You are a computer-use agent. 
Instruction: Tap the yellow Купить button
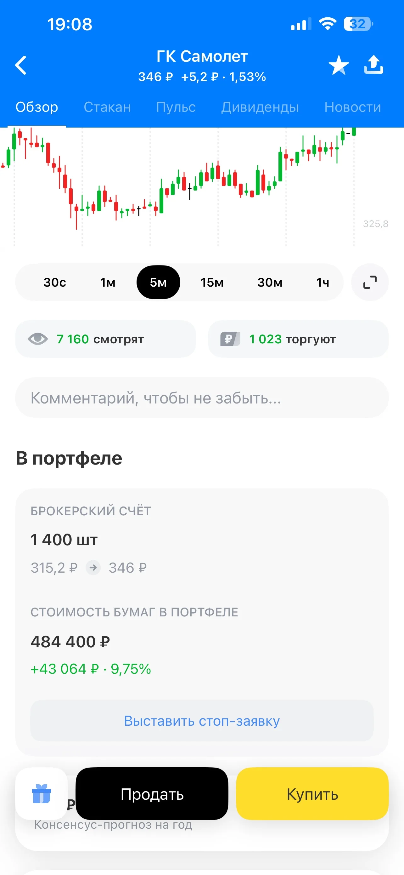click(312, 794)
